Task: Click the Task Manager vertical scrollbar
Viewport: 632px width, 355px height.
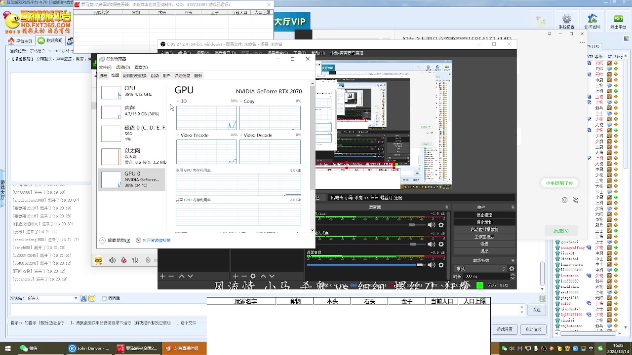Action: pos(312,156)
